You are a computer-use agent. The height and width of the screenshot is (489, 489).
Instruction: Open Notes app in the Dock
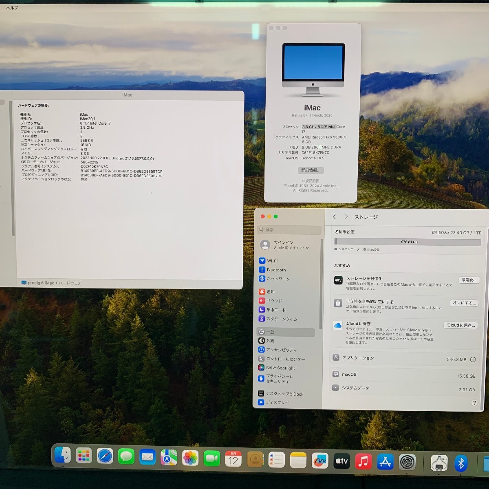[298, 460]
